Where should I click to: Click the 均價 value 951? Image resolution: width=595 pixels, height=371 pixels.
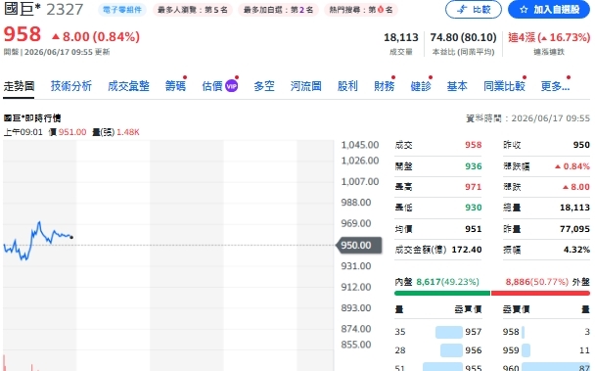pyautogui.click(x=474, y=229)
